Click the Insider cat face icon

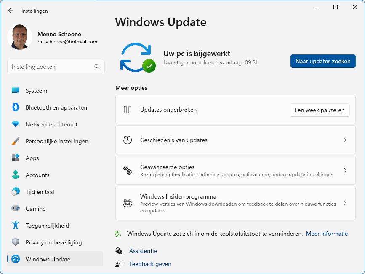128,203
